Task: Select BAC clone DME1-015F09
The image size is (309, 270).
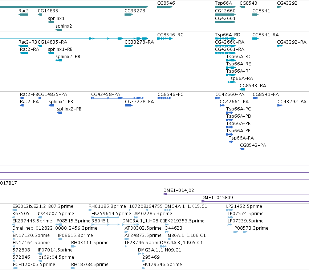Action: (255, 201)
